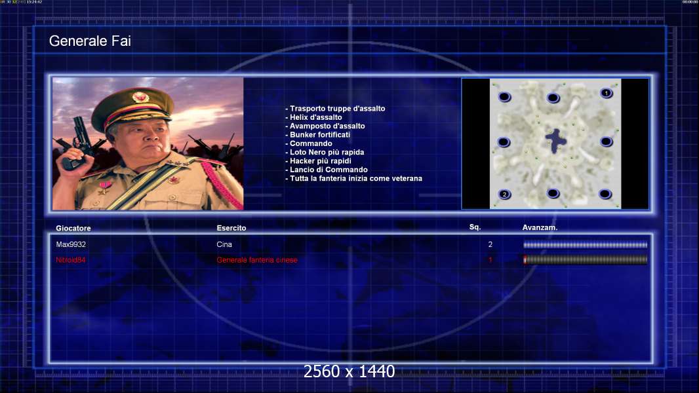Click 'Bunker fortificati' ability line
This screenshot has width=699, height=393.
[x=318, y=135]
